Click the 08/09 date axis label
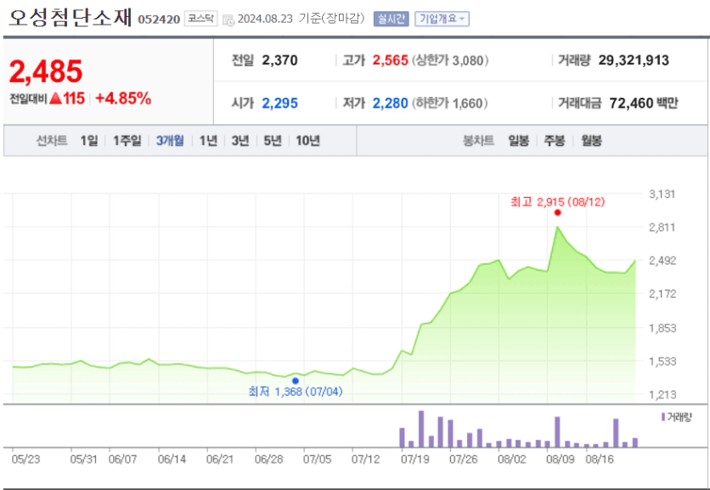Screen dimensions: 710x490 561,459
